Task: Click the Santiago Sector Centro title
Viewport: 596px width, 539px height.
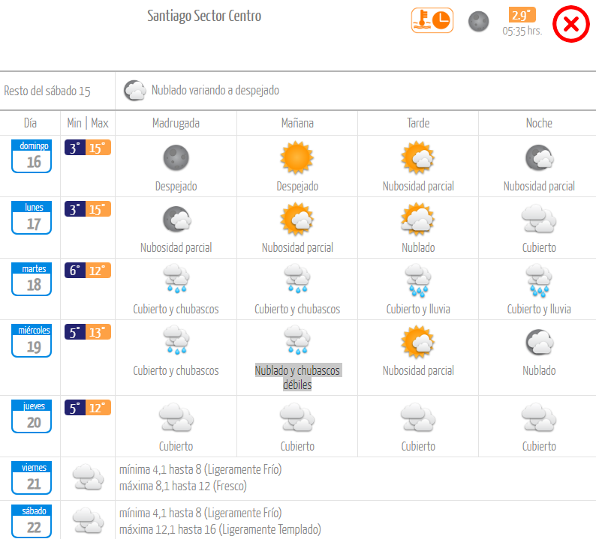Action: (x=204, y=16)
